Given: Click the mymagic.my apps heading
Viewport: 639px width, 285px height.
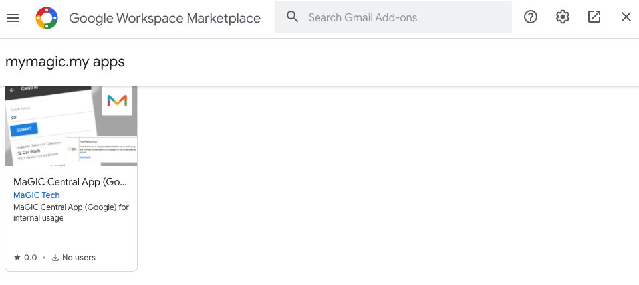Looking at the screenshot, I should click(x=64, y=62).
